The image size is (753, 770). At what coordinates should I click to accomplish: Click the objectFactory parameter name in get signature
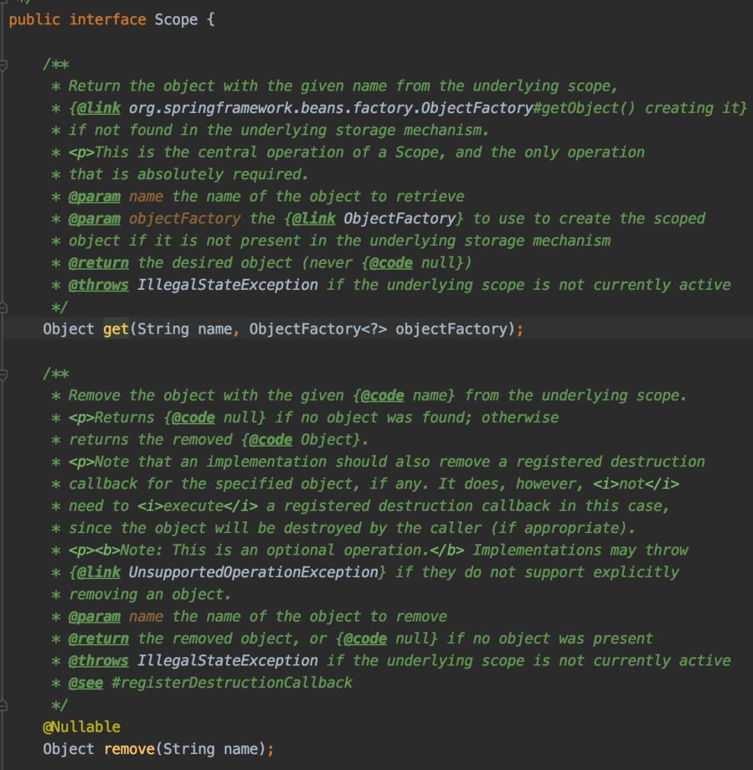pyautogui.click(x=451, y=329)
